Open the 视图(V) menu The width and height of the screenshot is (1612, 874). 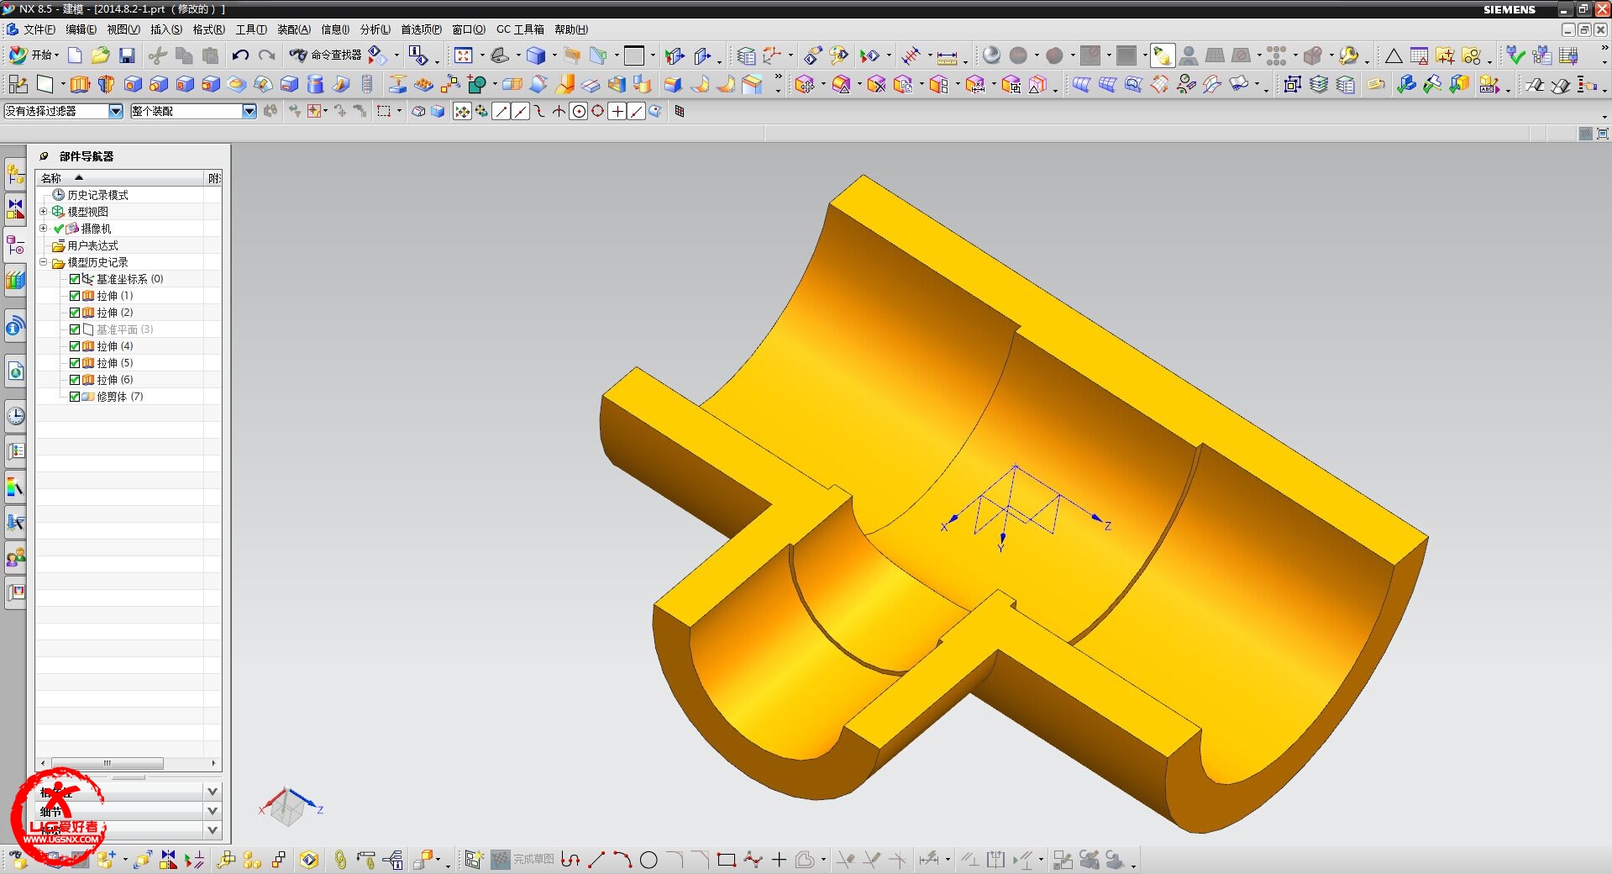click(123, 29)
